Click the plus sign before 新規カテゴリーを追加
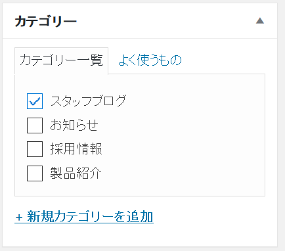This screenshot has height=251, width=285. point(19,217)
